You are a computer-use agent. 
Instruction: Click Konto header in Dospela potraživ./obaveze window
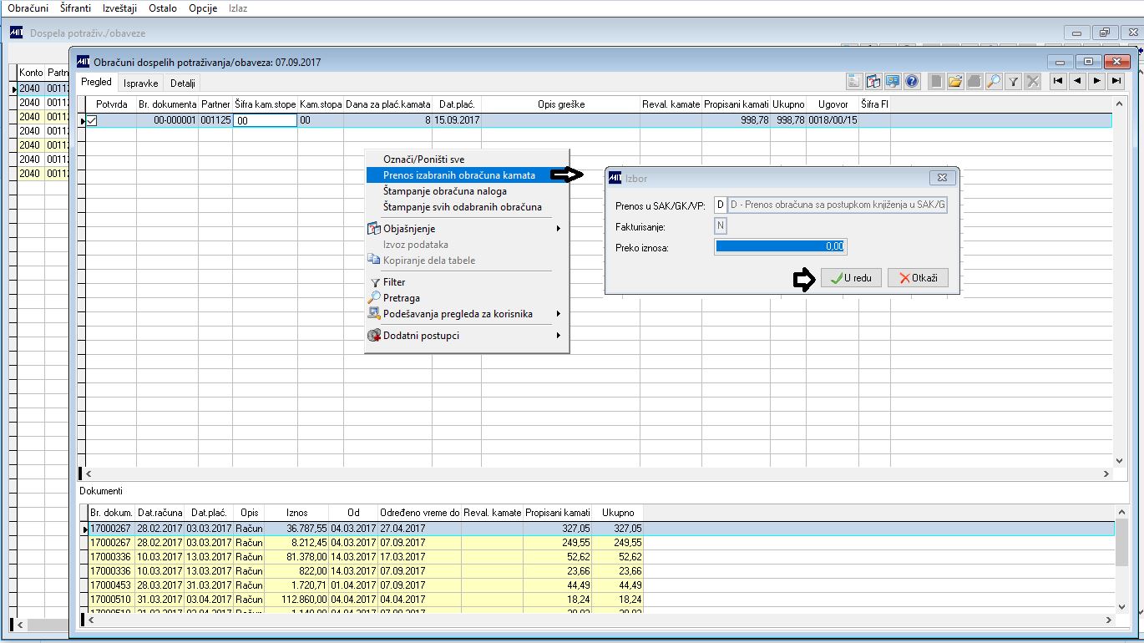pyautogui.click(x=31, y=73)
